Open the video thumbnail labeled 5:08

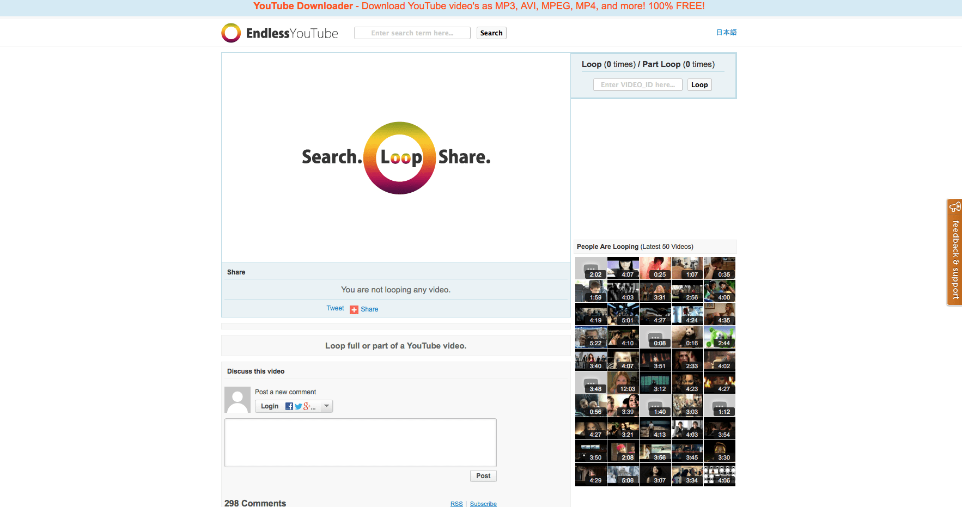pos(623,474)
